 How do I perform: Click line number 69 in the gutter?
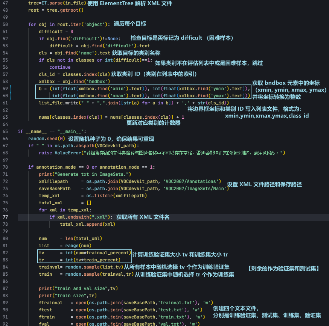pos(5,160)
